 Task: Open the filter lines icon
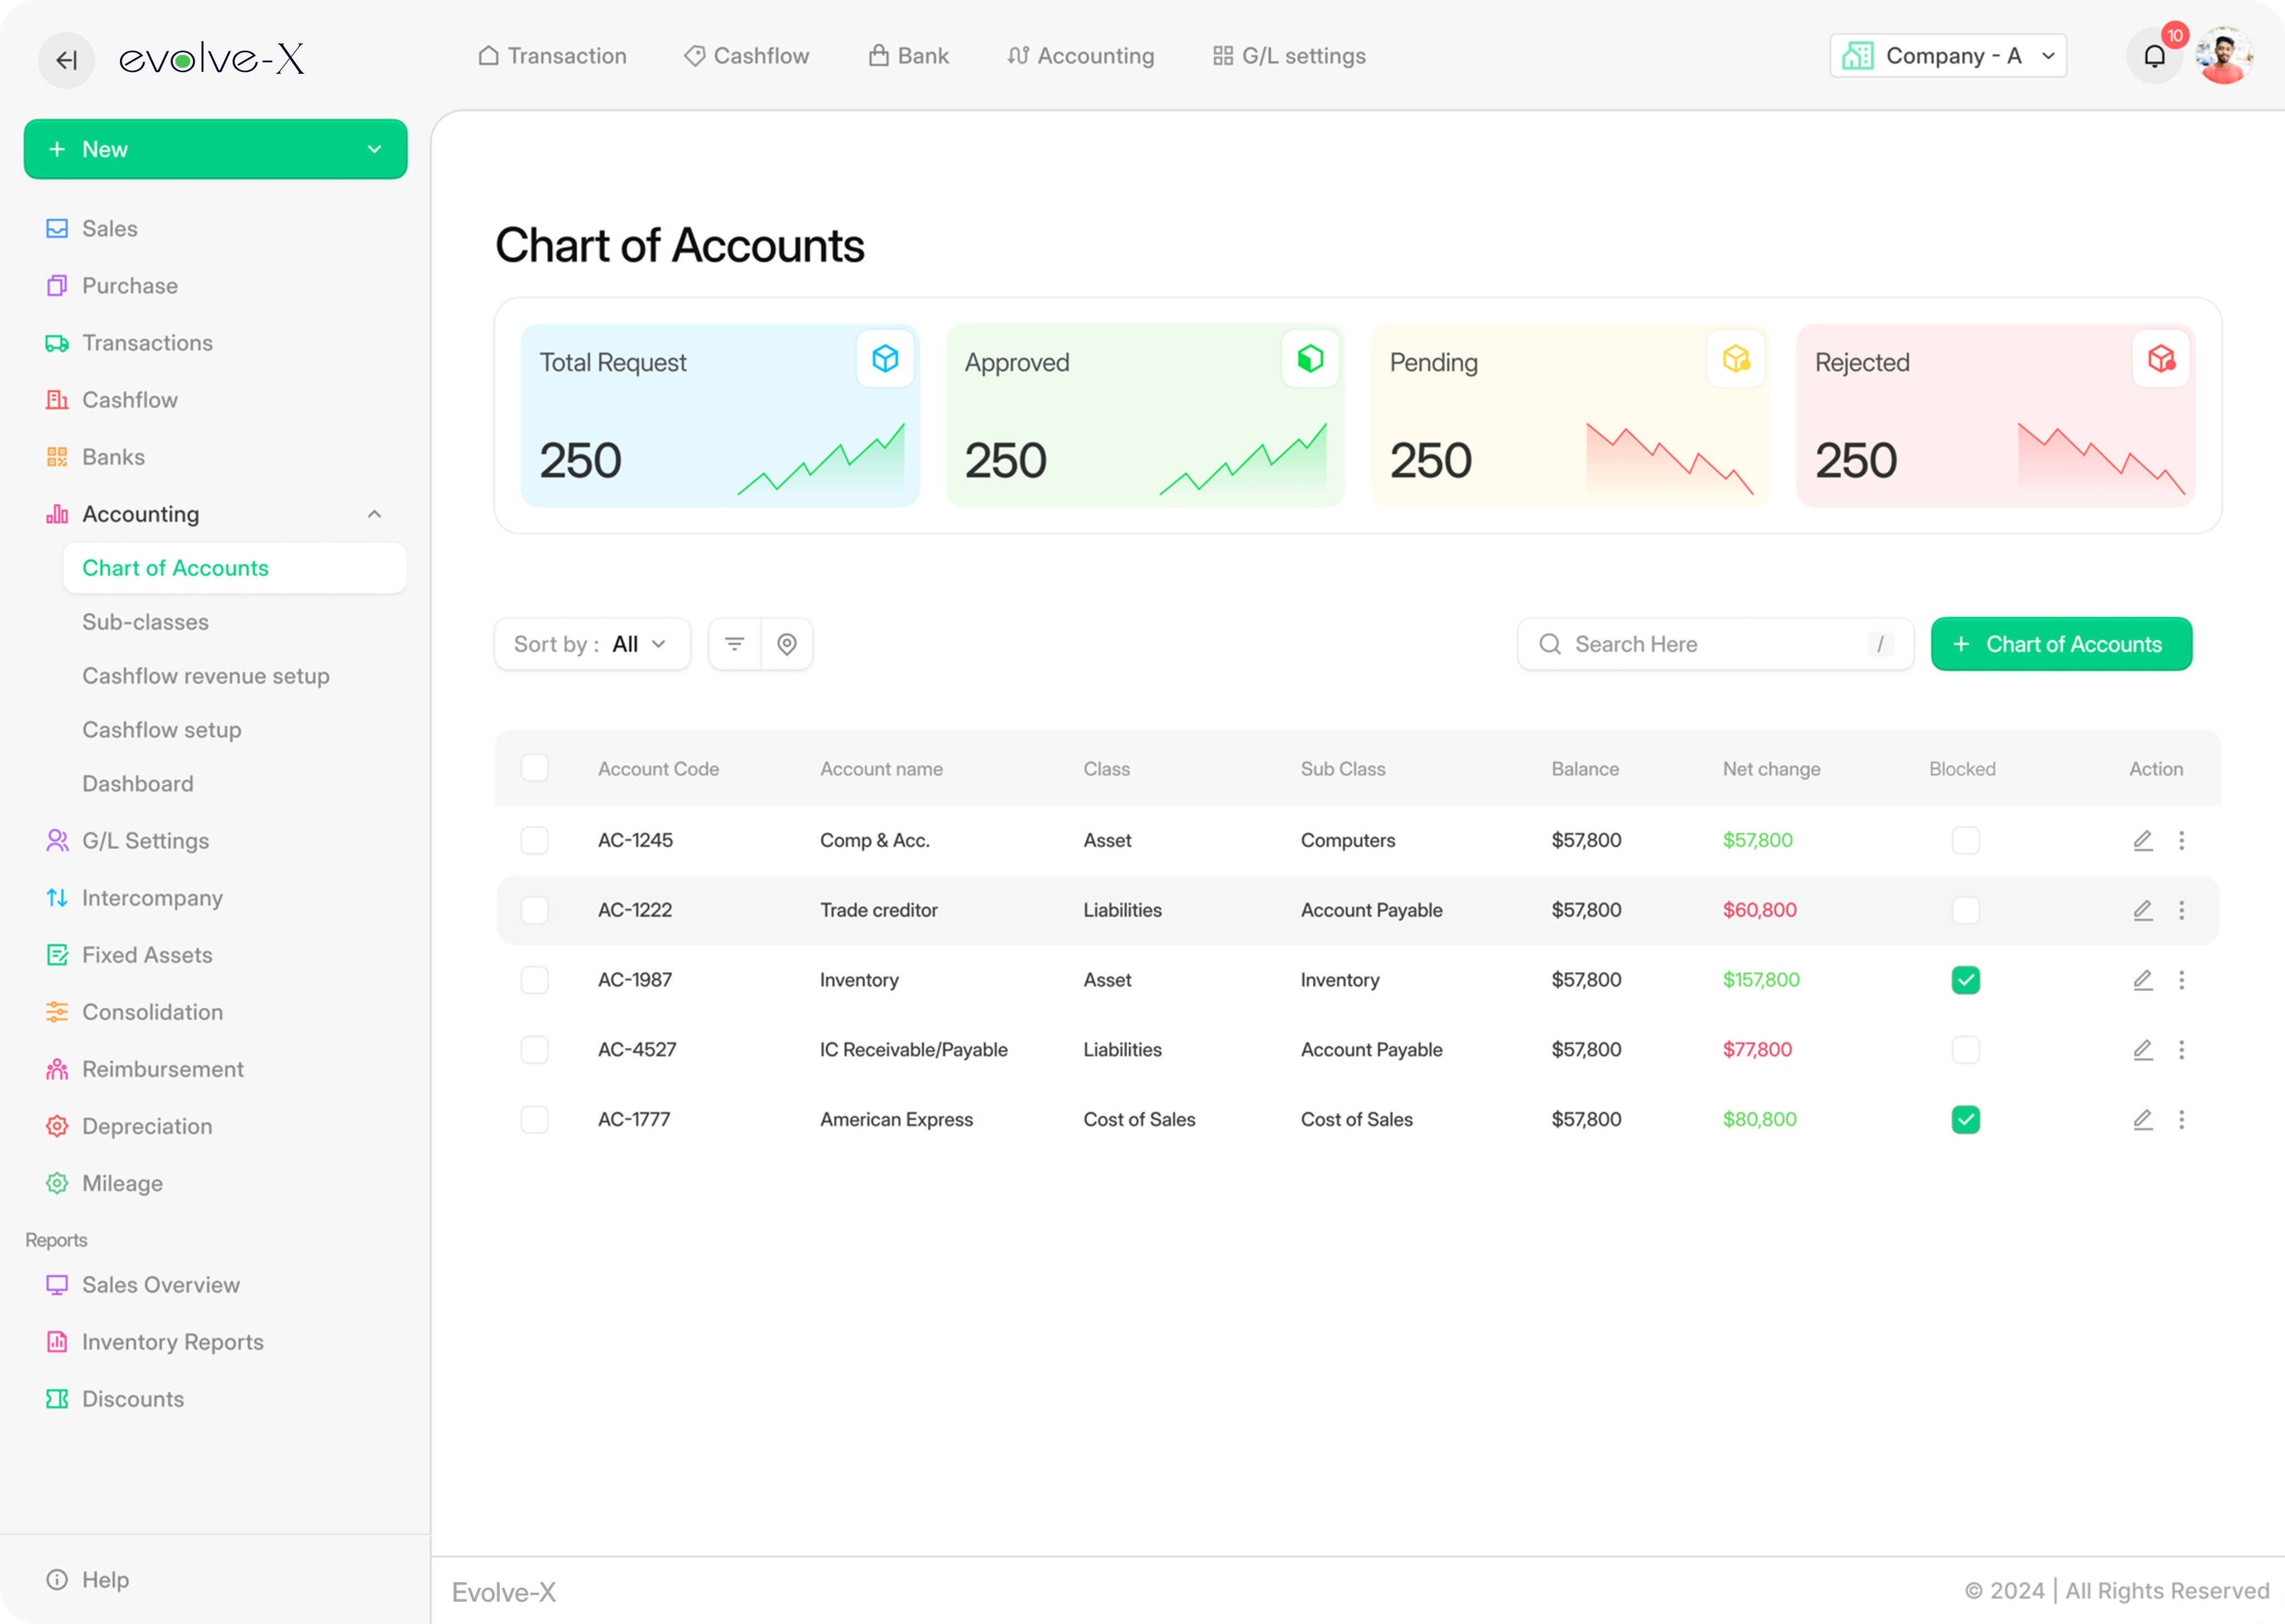tap(734, 644)
